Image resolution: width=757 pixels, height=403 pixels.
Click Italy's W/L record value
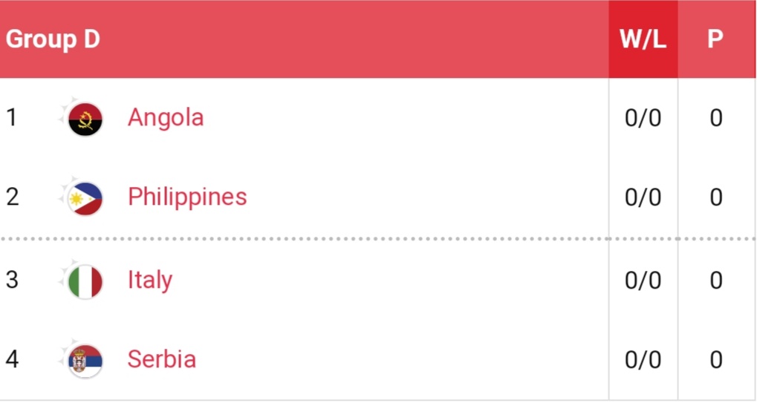pyautogui.click(x=643, y=281)
